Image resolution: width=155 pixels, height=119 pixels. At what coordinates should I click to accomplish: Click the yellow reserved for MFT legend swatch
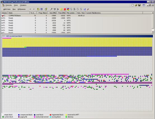click(66, 115)
